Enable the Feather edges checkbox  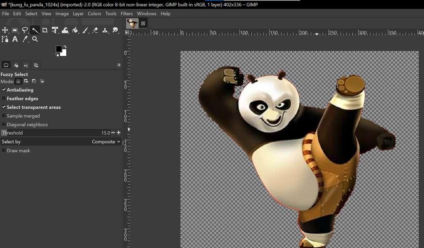pos(4,99)
